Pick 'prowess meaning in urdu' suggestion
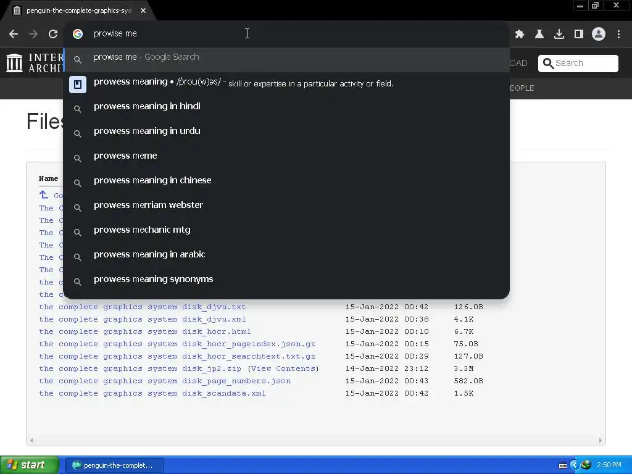 (x=286, y=133)
